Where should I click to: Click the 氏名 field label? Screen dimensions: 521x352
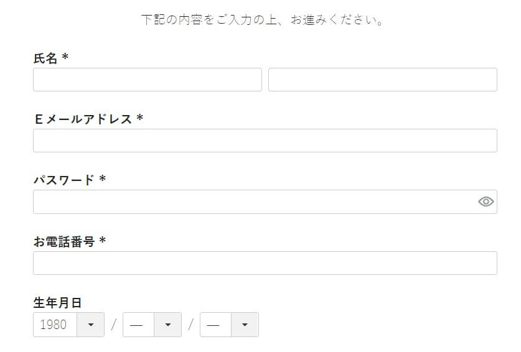click(45, 58)
